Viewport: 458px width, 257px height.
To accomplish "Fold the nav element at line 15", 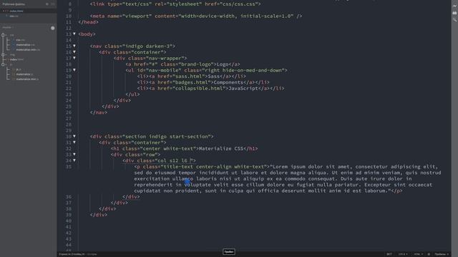I will pos(74,46).
